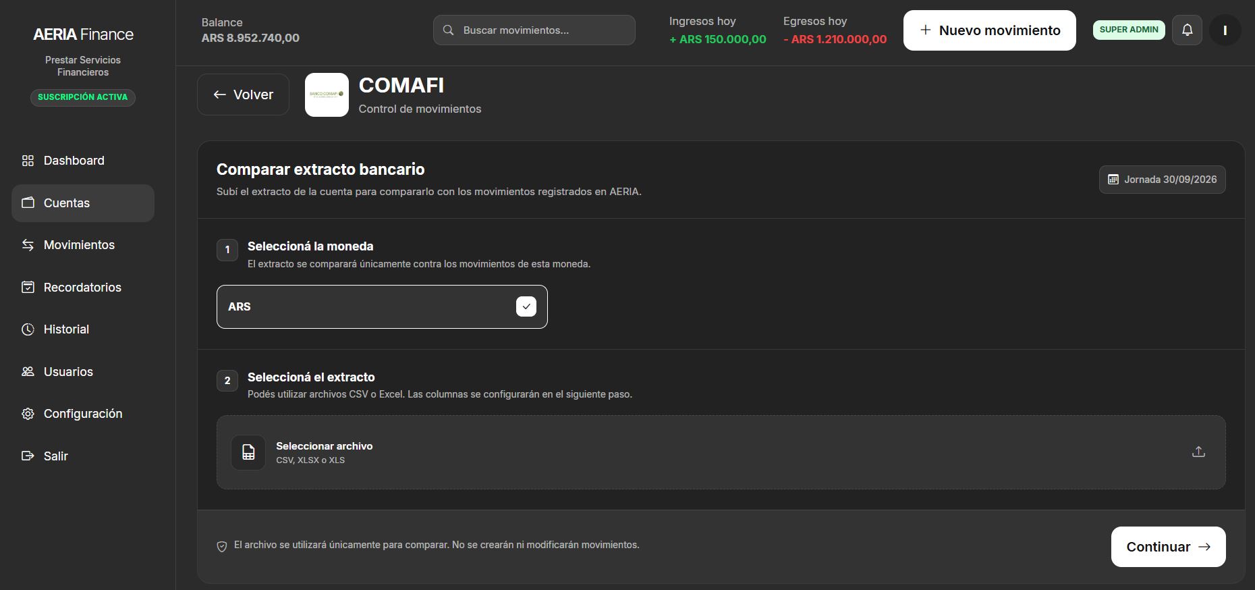Focus the Buscar movimientos search field
Image resolution: width=1255 pixels, height=590 pixels.
pos(534,30)
